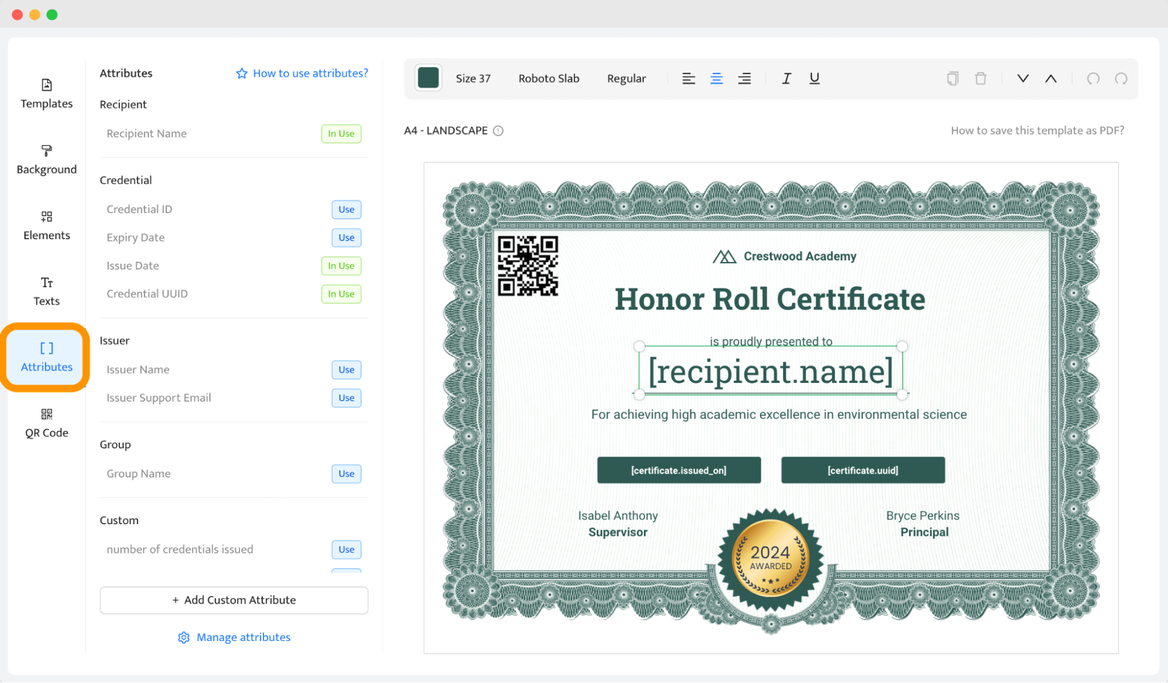Open the Regular font weight dropdown
Screen dimensions: 1168x683
[626, 78]
